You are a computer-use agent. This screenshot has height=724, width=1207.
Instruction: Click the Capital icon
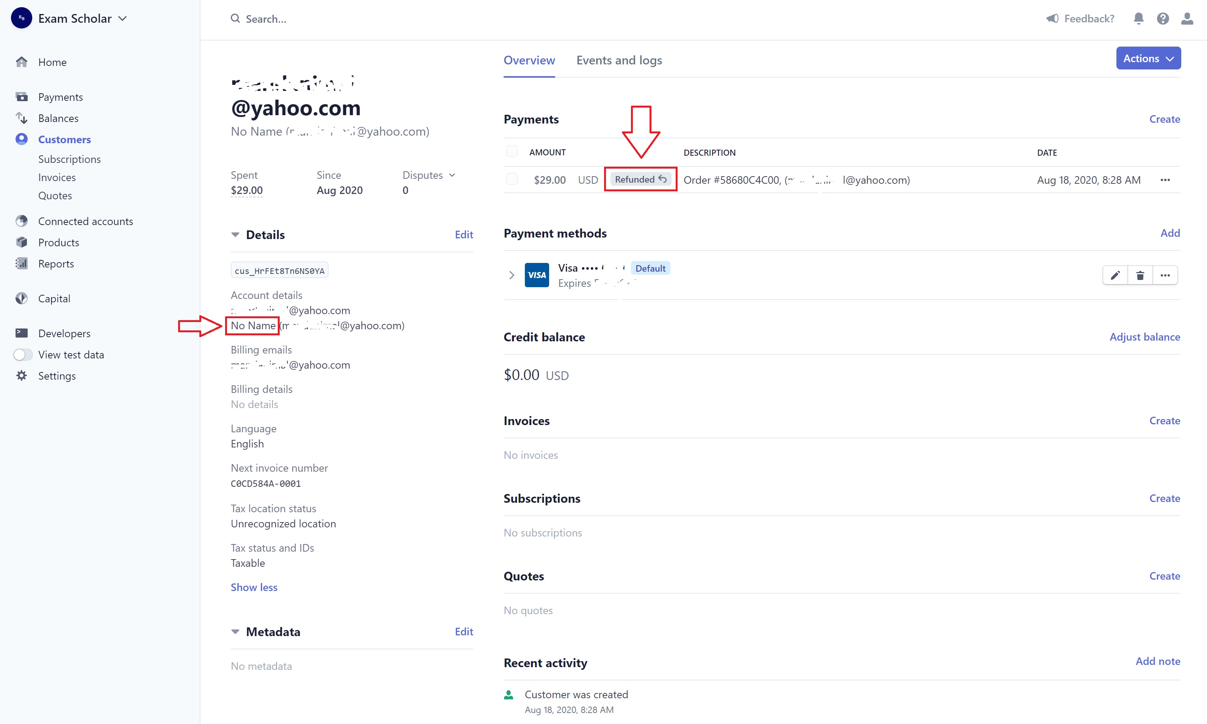22,298
